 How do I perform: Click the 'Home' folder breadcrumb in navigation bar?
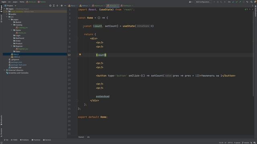point(22,2)
